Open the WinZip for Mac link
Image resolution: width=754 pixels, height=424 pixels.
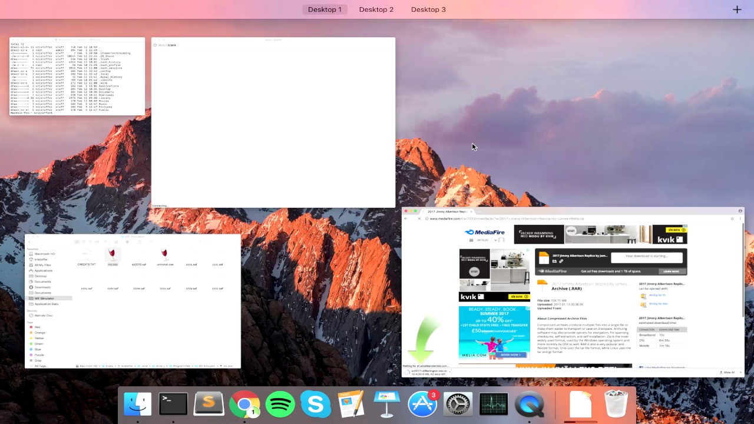pos(658,303)
